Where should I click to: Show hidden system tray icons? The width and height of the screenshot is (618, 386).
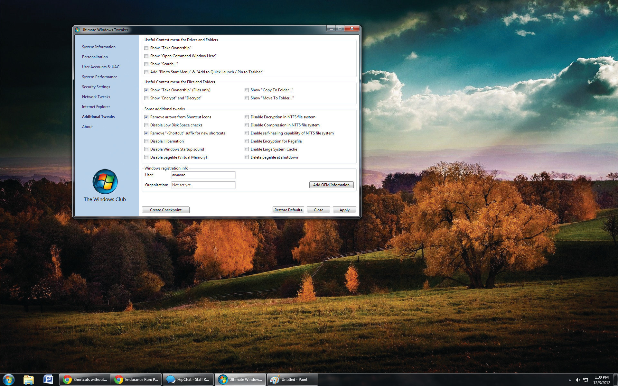[x=570, y=380]
